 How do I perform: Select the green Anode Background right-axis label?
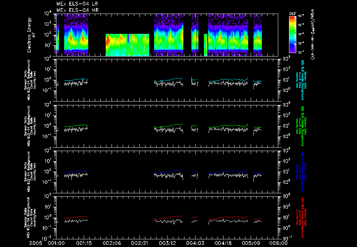click(x=301, y=126)
